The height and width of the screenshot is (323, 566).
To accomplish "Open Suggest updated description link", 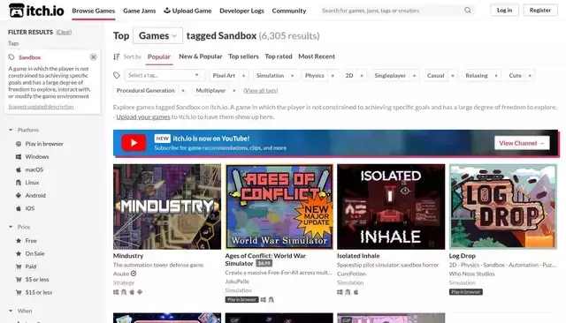I will (41, 107).
